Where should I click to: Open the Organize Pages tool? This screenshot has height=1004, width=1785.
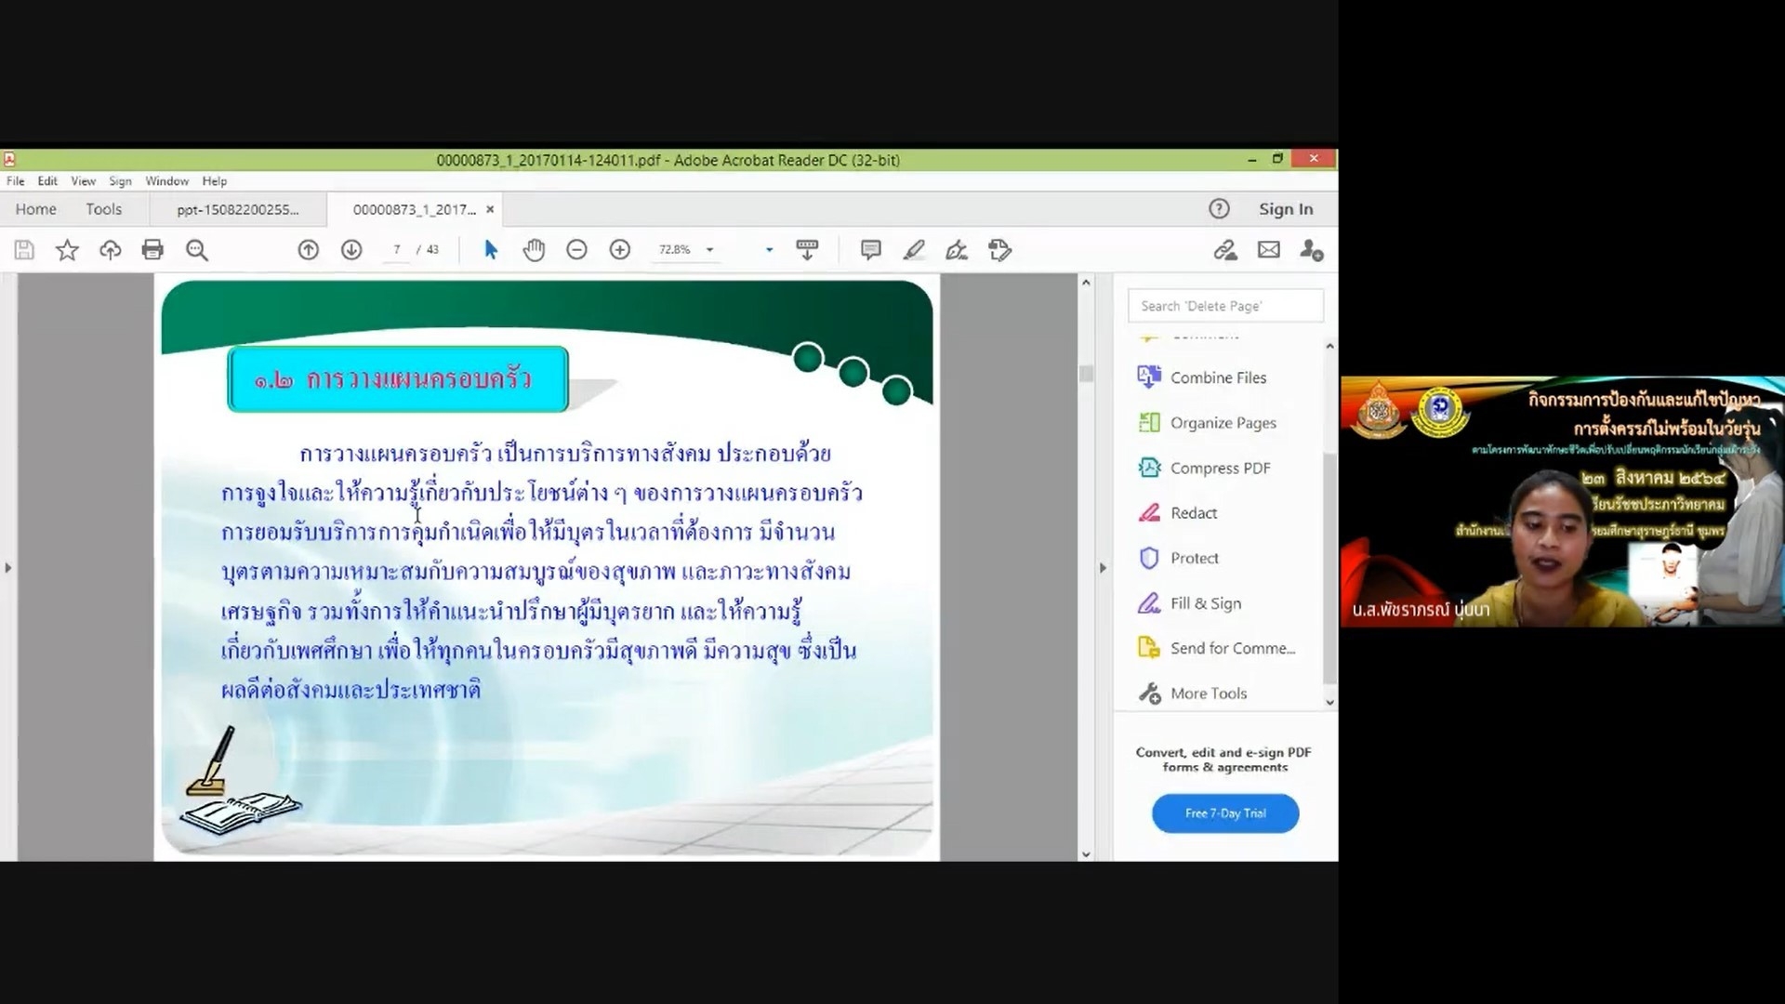coord(1223,423)
